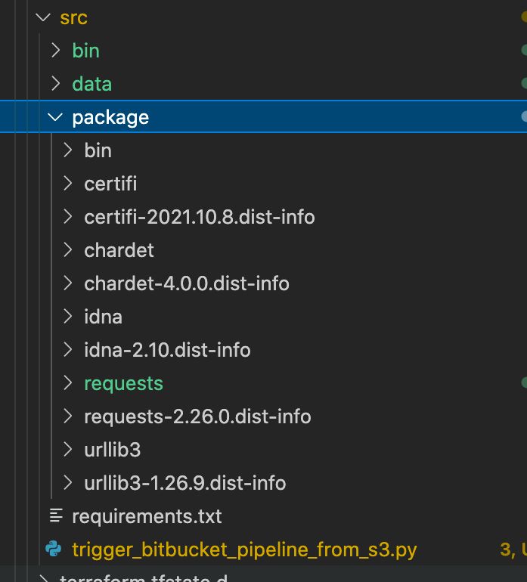The image size is (527, 582).
Task: Select the idna folder
Action: click(x=103, y=317)
